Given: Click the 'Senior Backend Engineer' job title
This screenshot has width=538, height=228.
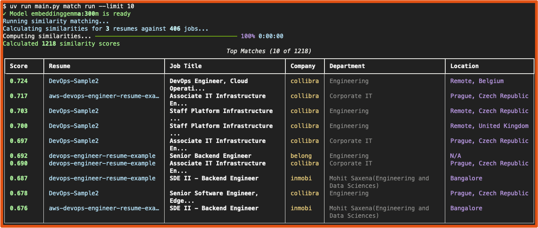Looking at the screenshot, I should (210, 156).
